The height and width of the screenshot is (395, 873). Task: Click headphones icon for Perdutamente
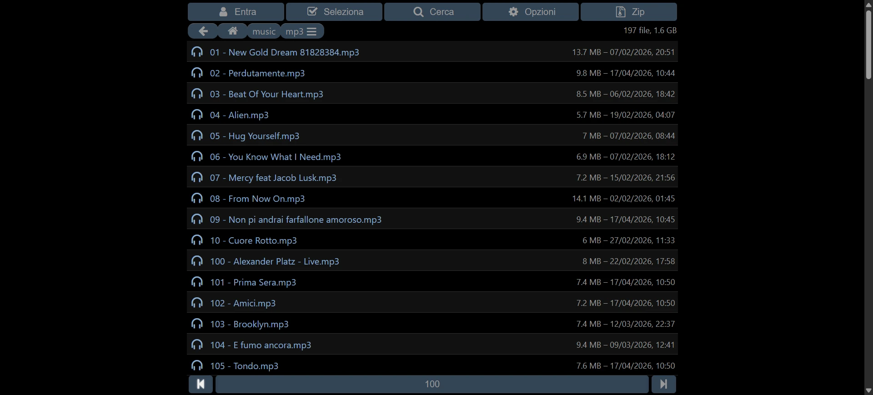(x=197, y=73)
